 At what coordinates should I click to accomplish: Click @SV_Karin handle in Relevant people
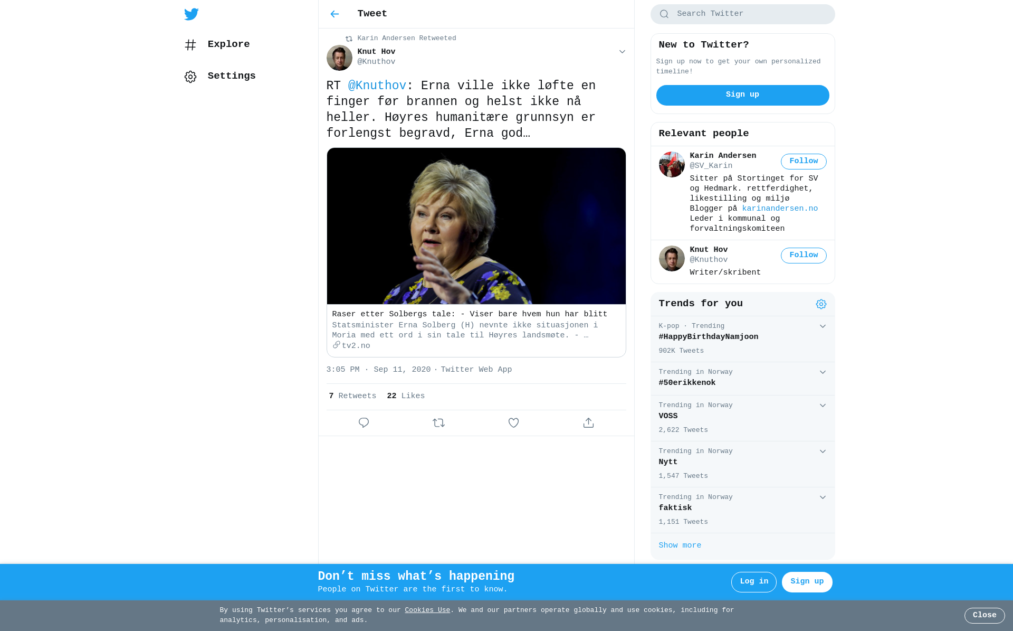pyautogui.click(x=711, y=166)
